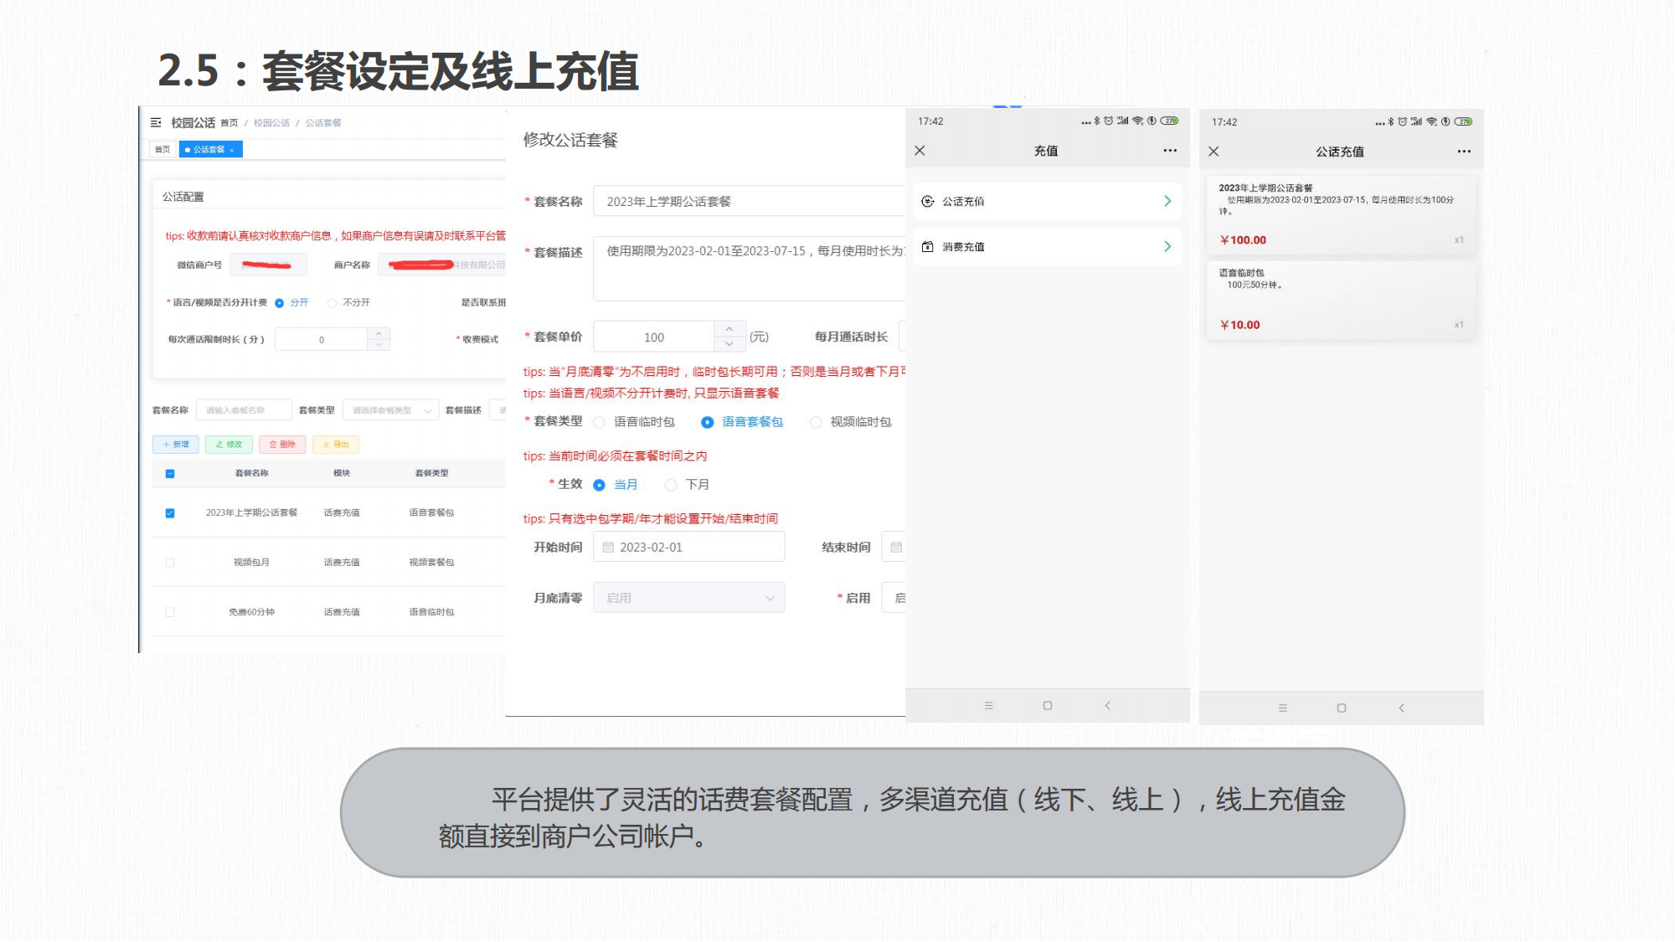1675x942 pixels.
Task: Click the red 删除 button
Action: coord(282,445)
